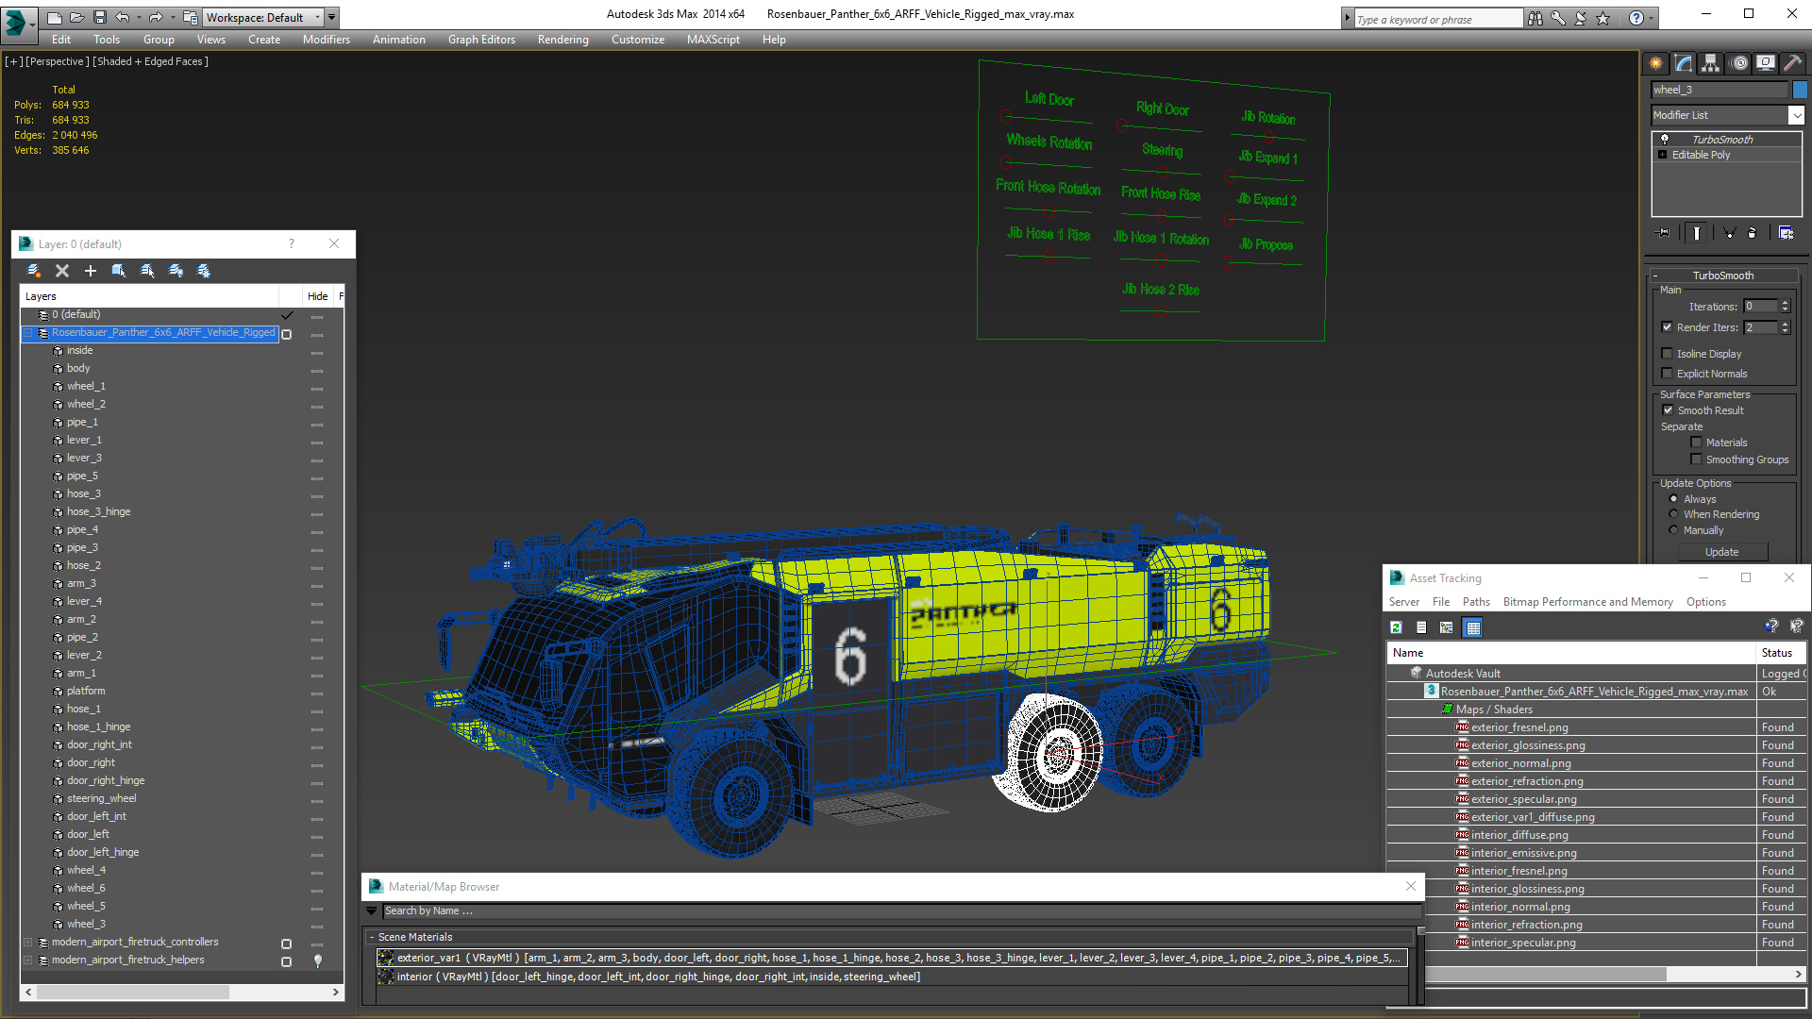Click the wheel_3 object color swatch
The height and width of the screenshot is (1019, 1812).
[1800, 90]
